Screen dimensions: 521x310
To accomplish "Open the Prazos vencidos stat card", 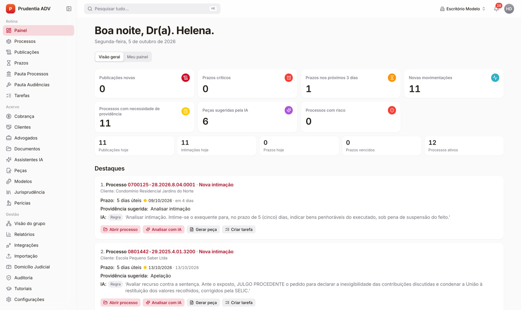I will click(x=381, y=146).
